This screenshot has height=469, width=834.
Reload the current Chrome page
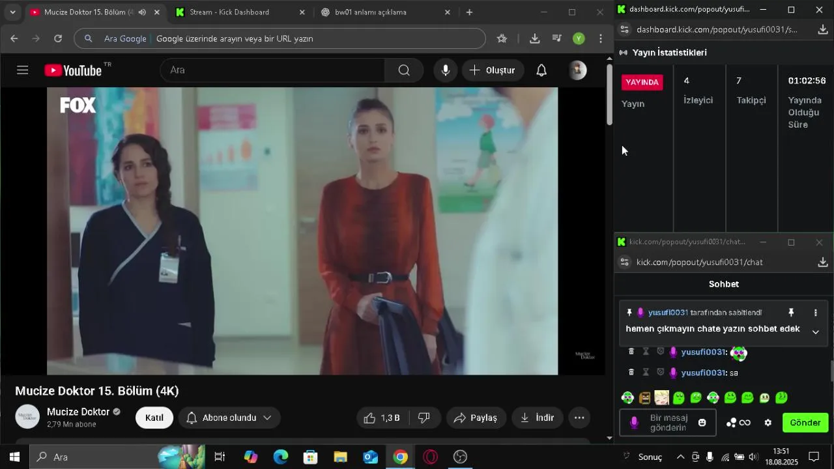58,38
